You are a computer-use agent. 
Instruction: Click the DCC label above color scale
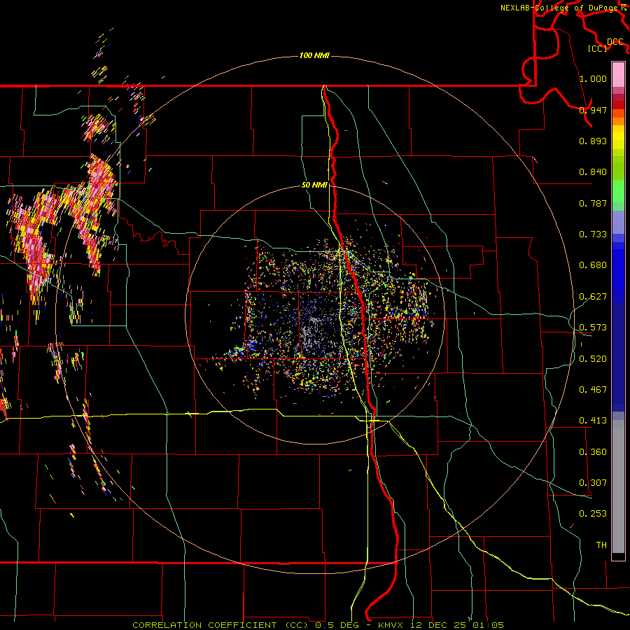(x=615, y=42)
